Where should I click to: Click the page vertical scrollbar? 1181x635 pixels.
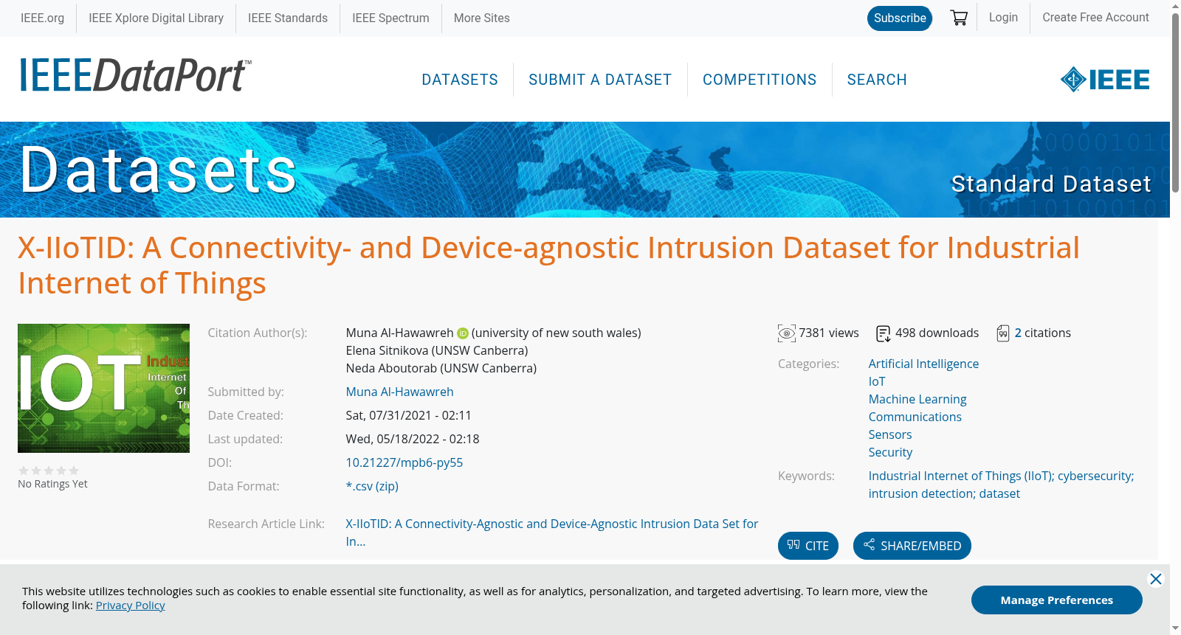coord(1175,102)
